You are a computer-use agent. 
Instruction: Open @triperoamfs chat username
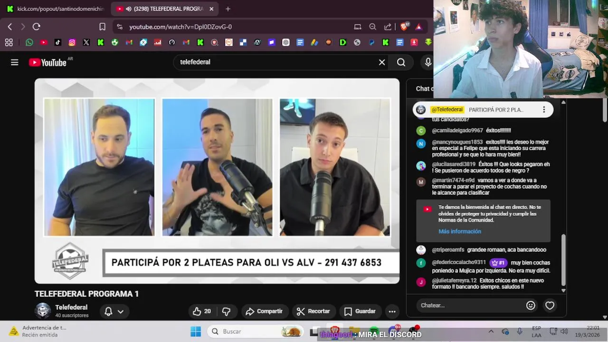[448, 250]
